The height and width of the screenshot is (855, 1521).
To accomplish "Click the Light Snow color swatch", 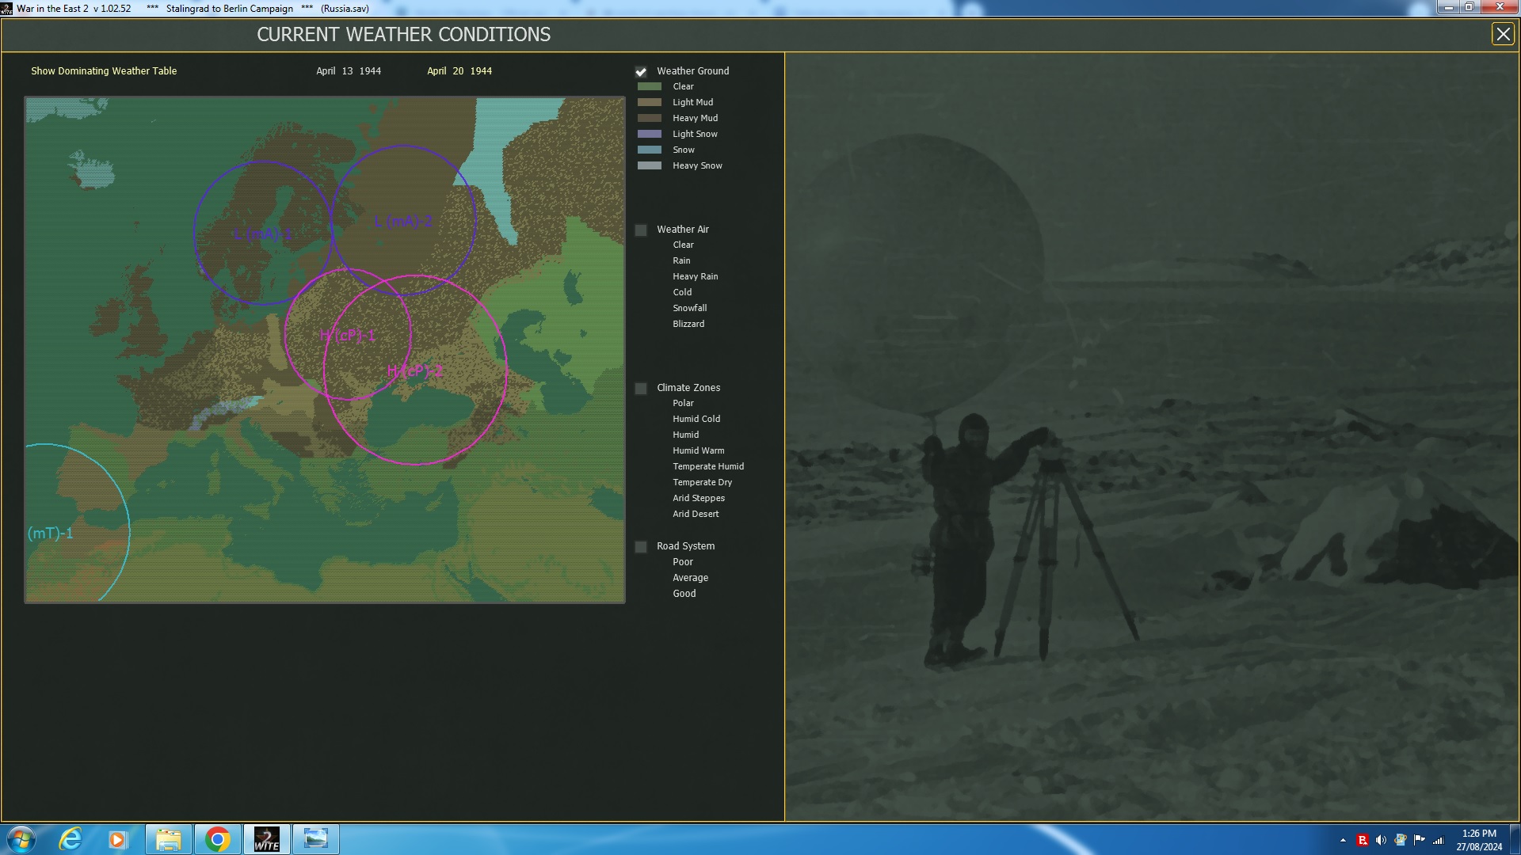I will coord(650,135).
